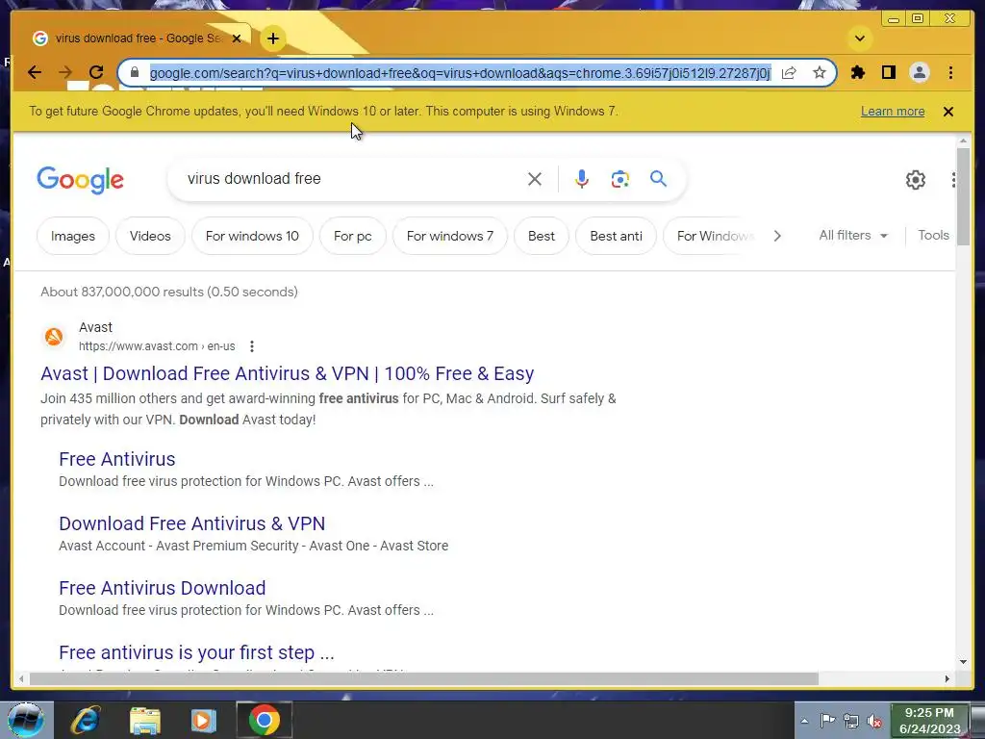Open the network tray icon
Image resolution: width=985 pixels, height=739 pixels.
(x=851, y=720)
